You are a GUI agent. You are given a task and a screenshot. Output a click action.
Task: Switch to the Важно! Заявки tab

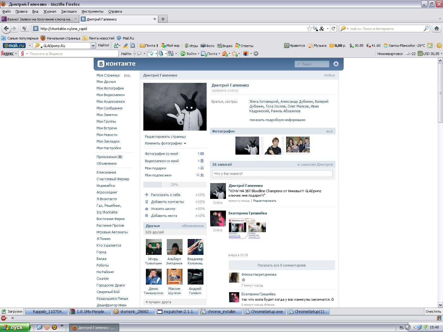(x=39, y=19)
